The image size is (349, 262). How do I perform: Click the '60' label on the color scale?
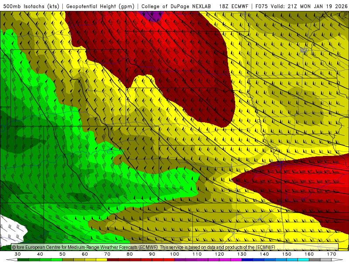[x=85, y=254]
